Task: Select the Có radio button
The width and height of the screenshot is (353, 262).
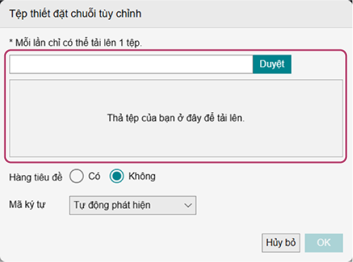Action: tap(77, 176)
